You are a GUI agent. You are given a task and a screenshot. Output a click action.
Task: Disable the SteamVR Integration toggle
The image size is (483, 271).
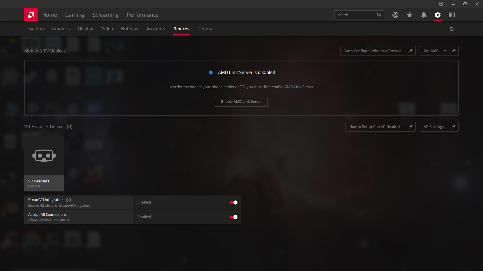point(233,202)
